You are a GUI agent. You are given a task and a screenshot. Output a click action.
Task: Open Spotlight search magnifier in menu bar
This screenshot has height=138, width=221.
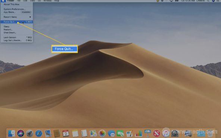tap(208, 1)
